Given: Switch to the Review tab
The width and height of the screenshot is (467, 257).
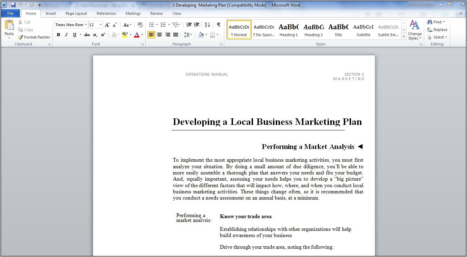Looking at the screenshot, I should tap(157, 13).
